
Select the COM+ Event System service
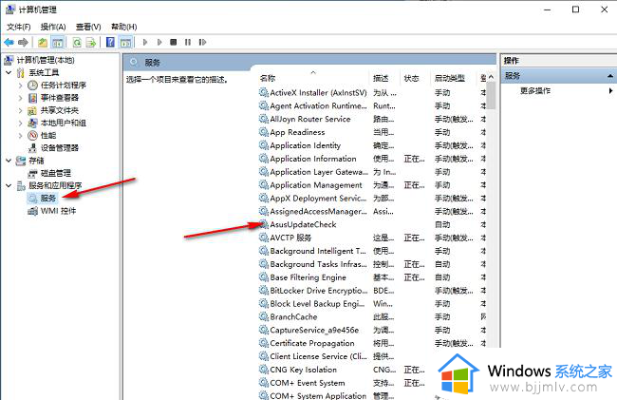coord(307,383)
